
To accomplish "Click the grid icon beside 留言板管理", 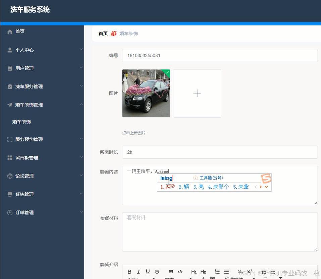I will pyautogui.click(x=10, y=158).
